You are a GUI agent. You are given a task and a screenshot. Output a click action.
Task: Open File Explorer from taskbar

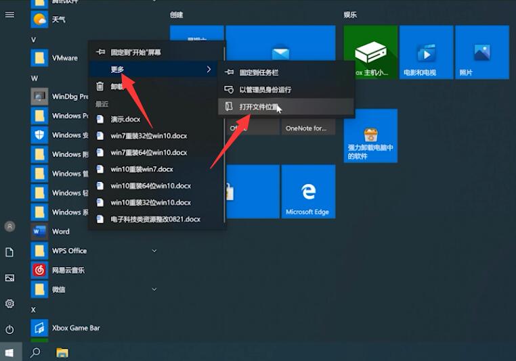[62, 353]
